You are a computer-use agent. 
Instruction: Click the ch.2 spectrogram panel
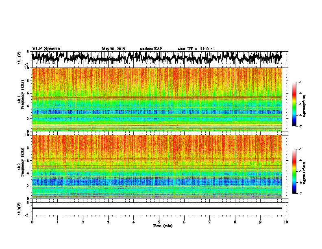[157, 167]
